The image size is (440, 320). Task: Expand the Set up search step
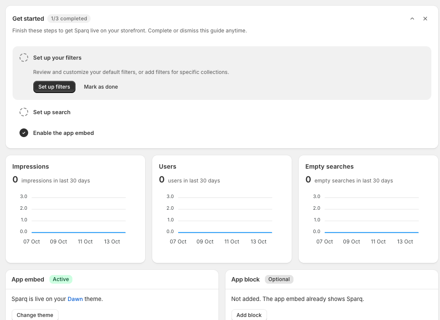pyautogui.click(x=52, y=112)
